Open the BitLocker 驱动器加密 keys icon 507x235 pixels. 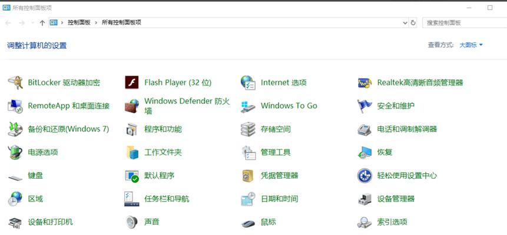coord(15,83)
